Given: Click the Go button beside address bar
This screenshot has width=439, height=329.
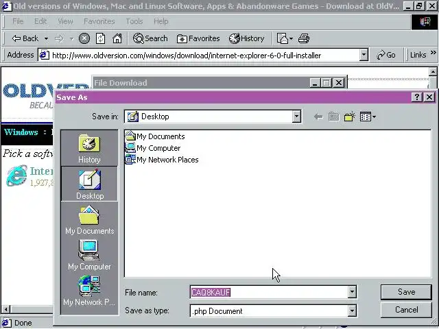Looking at the screenshot, I should click(385, 55).
